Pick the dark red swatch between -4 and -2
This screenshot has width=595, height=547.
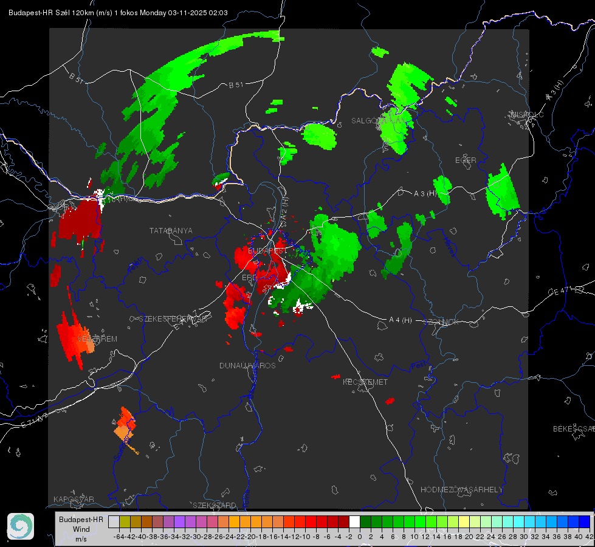(x=343, y=521)
